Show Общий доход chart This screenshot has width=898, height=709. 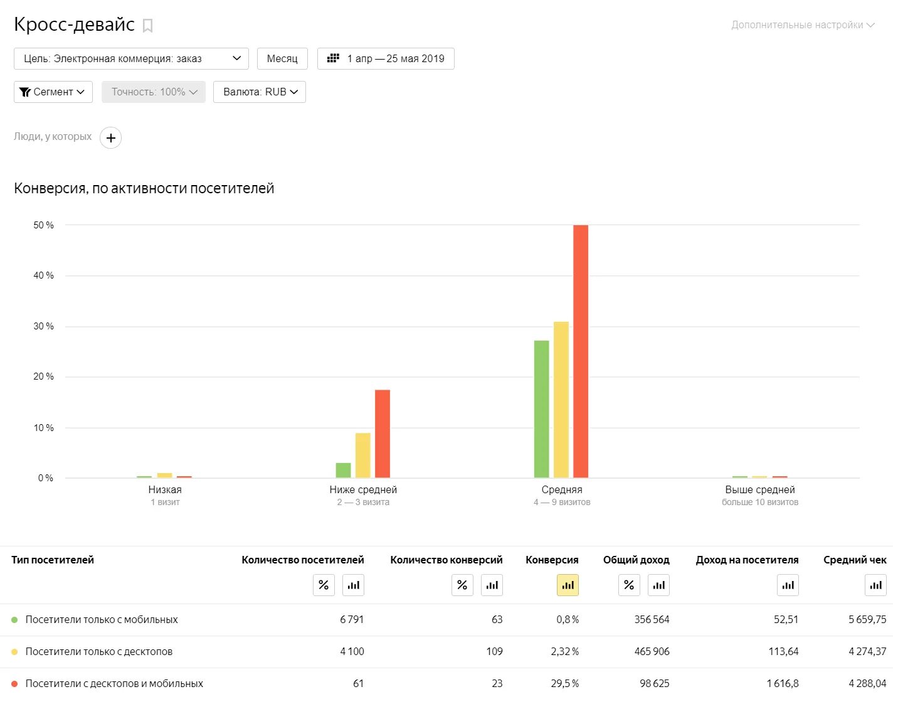[659, 585]
